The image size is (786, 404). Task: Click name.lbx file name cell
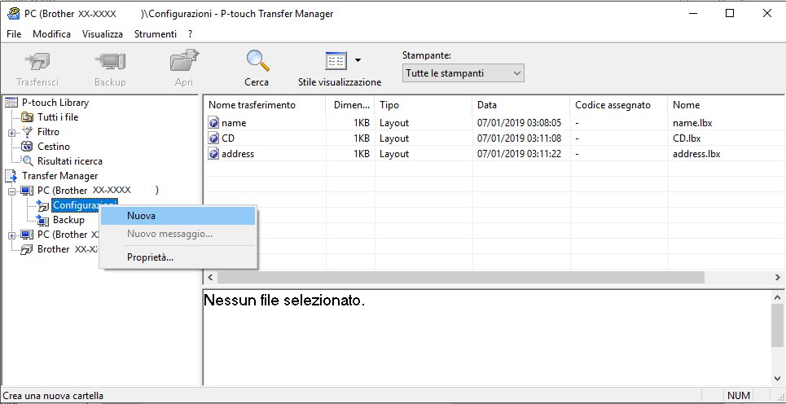click(x=693, y=123)
